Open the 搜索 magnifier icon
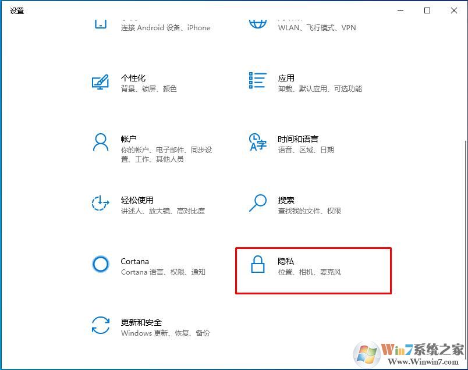468x370 pixels. pos(258,203)
